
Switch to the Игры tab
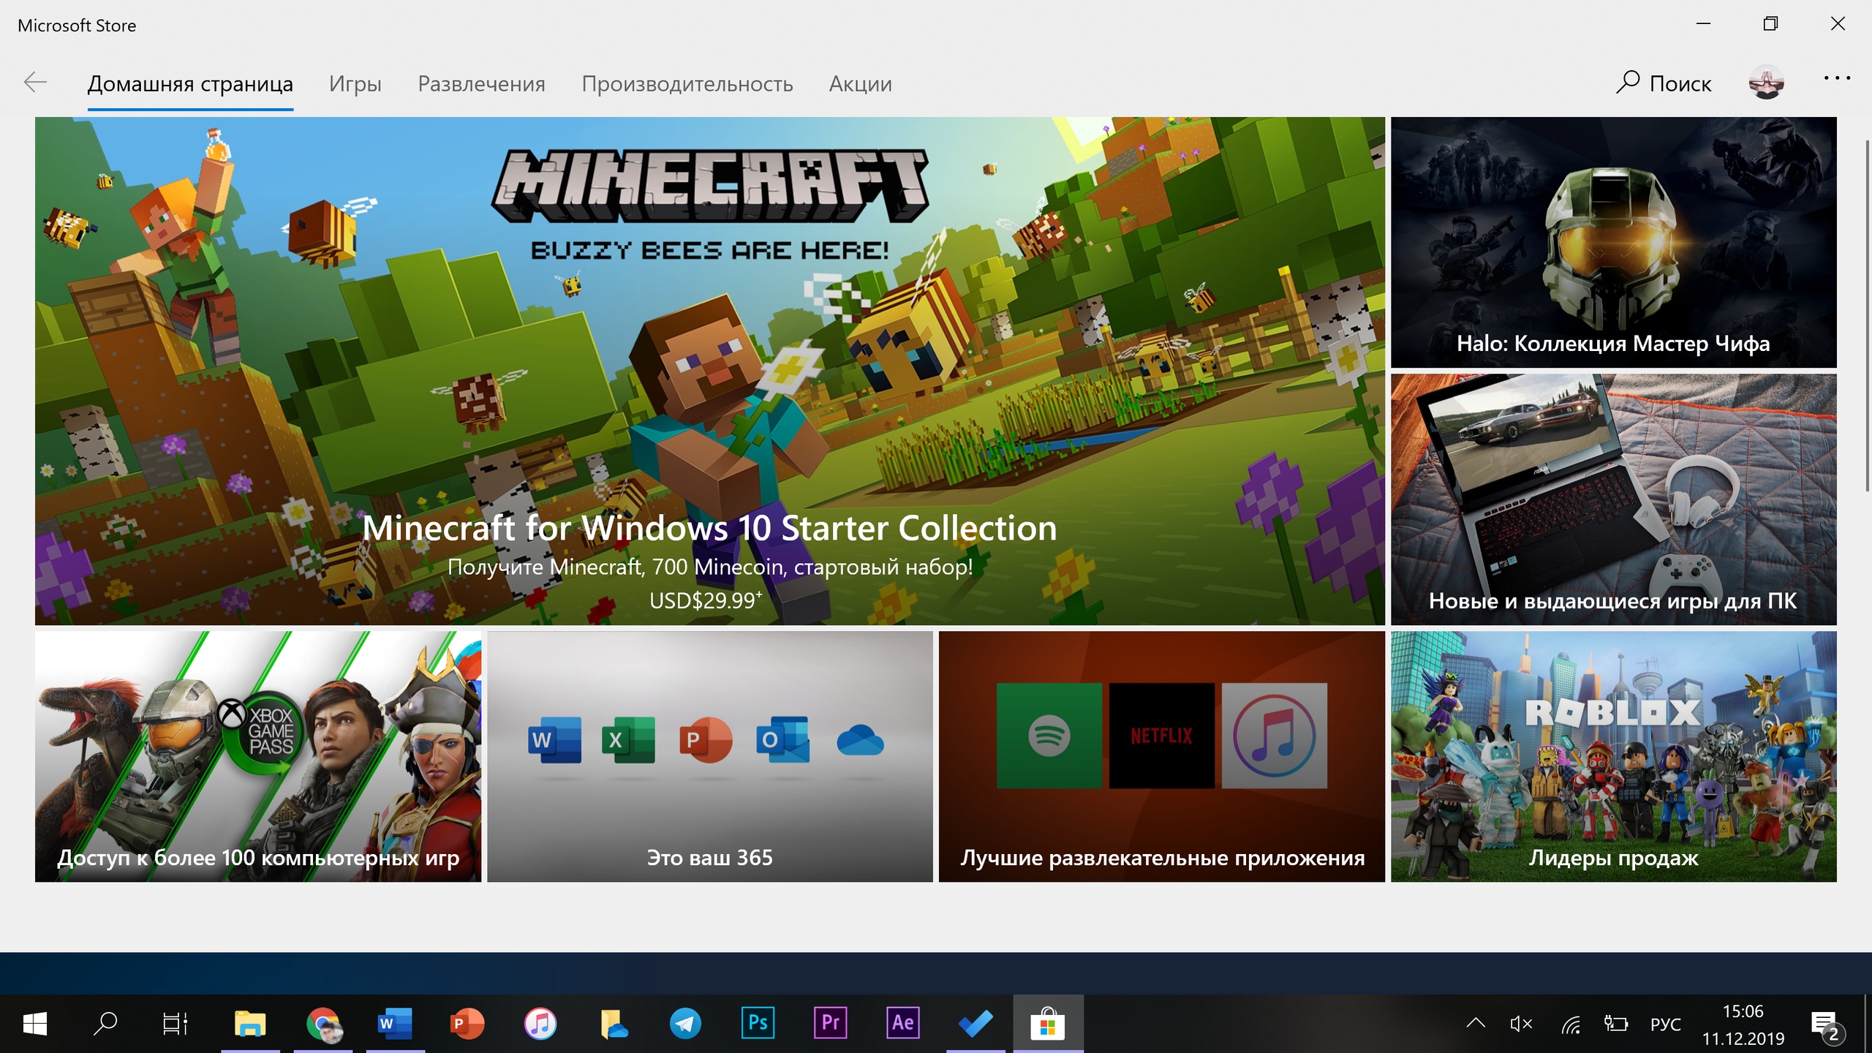click(355, 83)
